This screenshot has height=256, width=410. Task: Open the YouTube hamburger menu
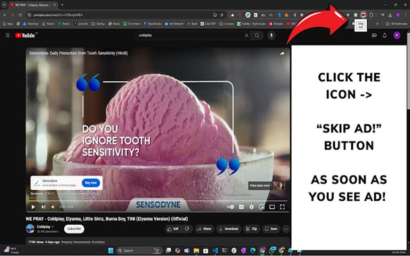tap(8, 35)
